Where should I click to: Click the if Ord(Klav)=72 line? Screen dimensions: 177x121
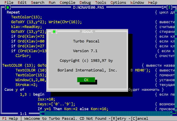28,36
